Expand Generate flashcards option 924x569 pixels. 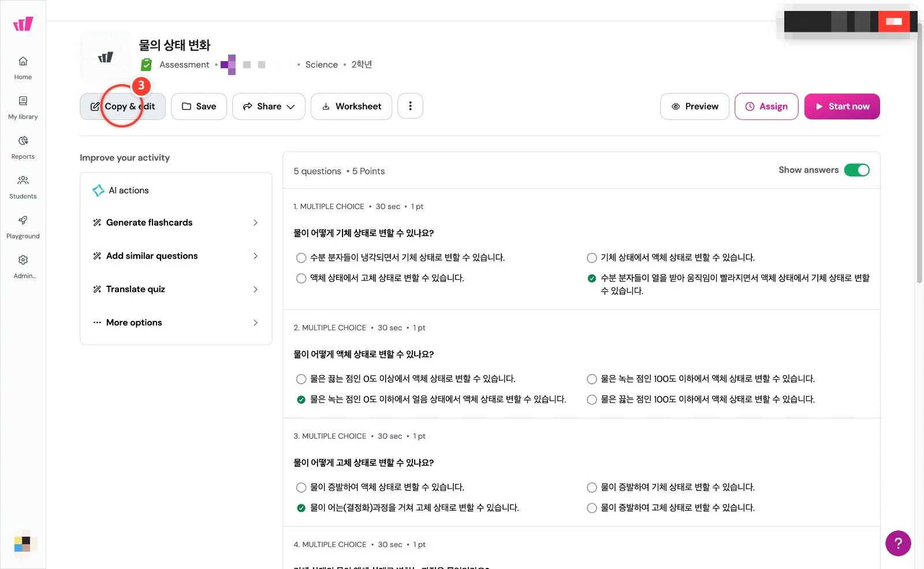(x=176, y=223)
